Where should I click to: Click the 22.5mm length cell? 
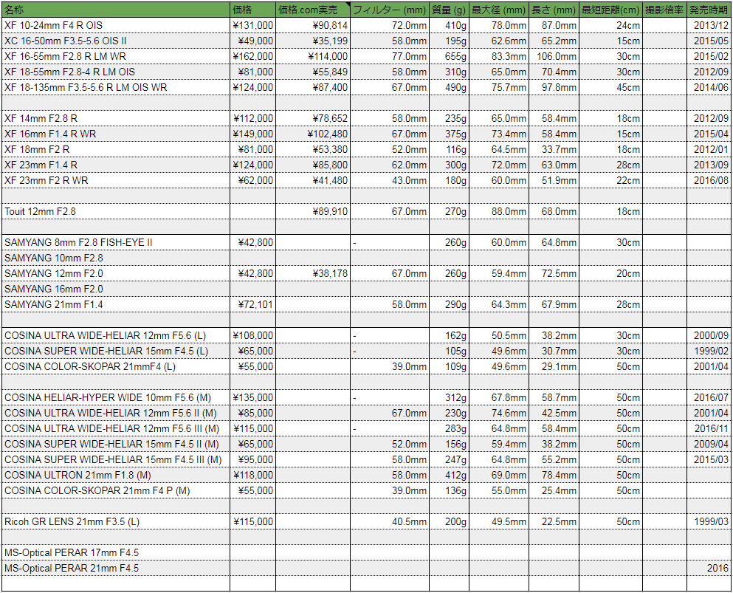point(554,521)
